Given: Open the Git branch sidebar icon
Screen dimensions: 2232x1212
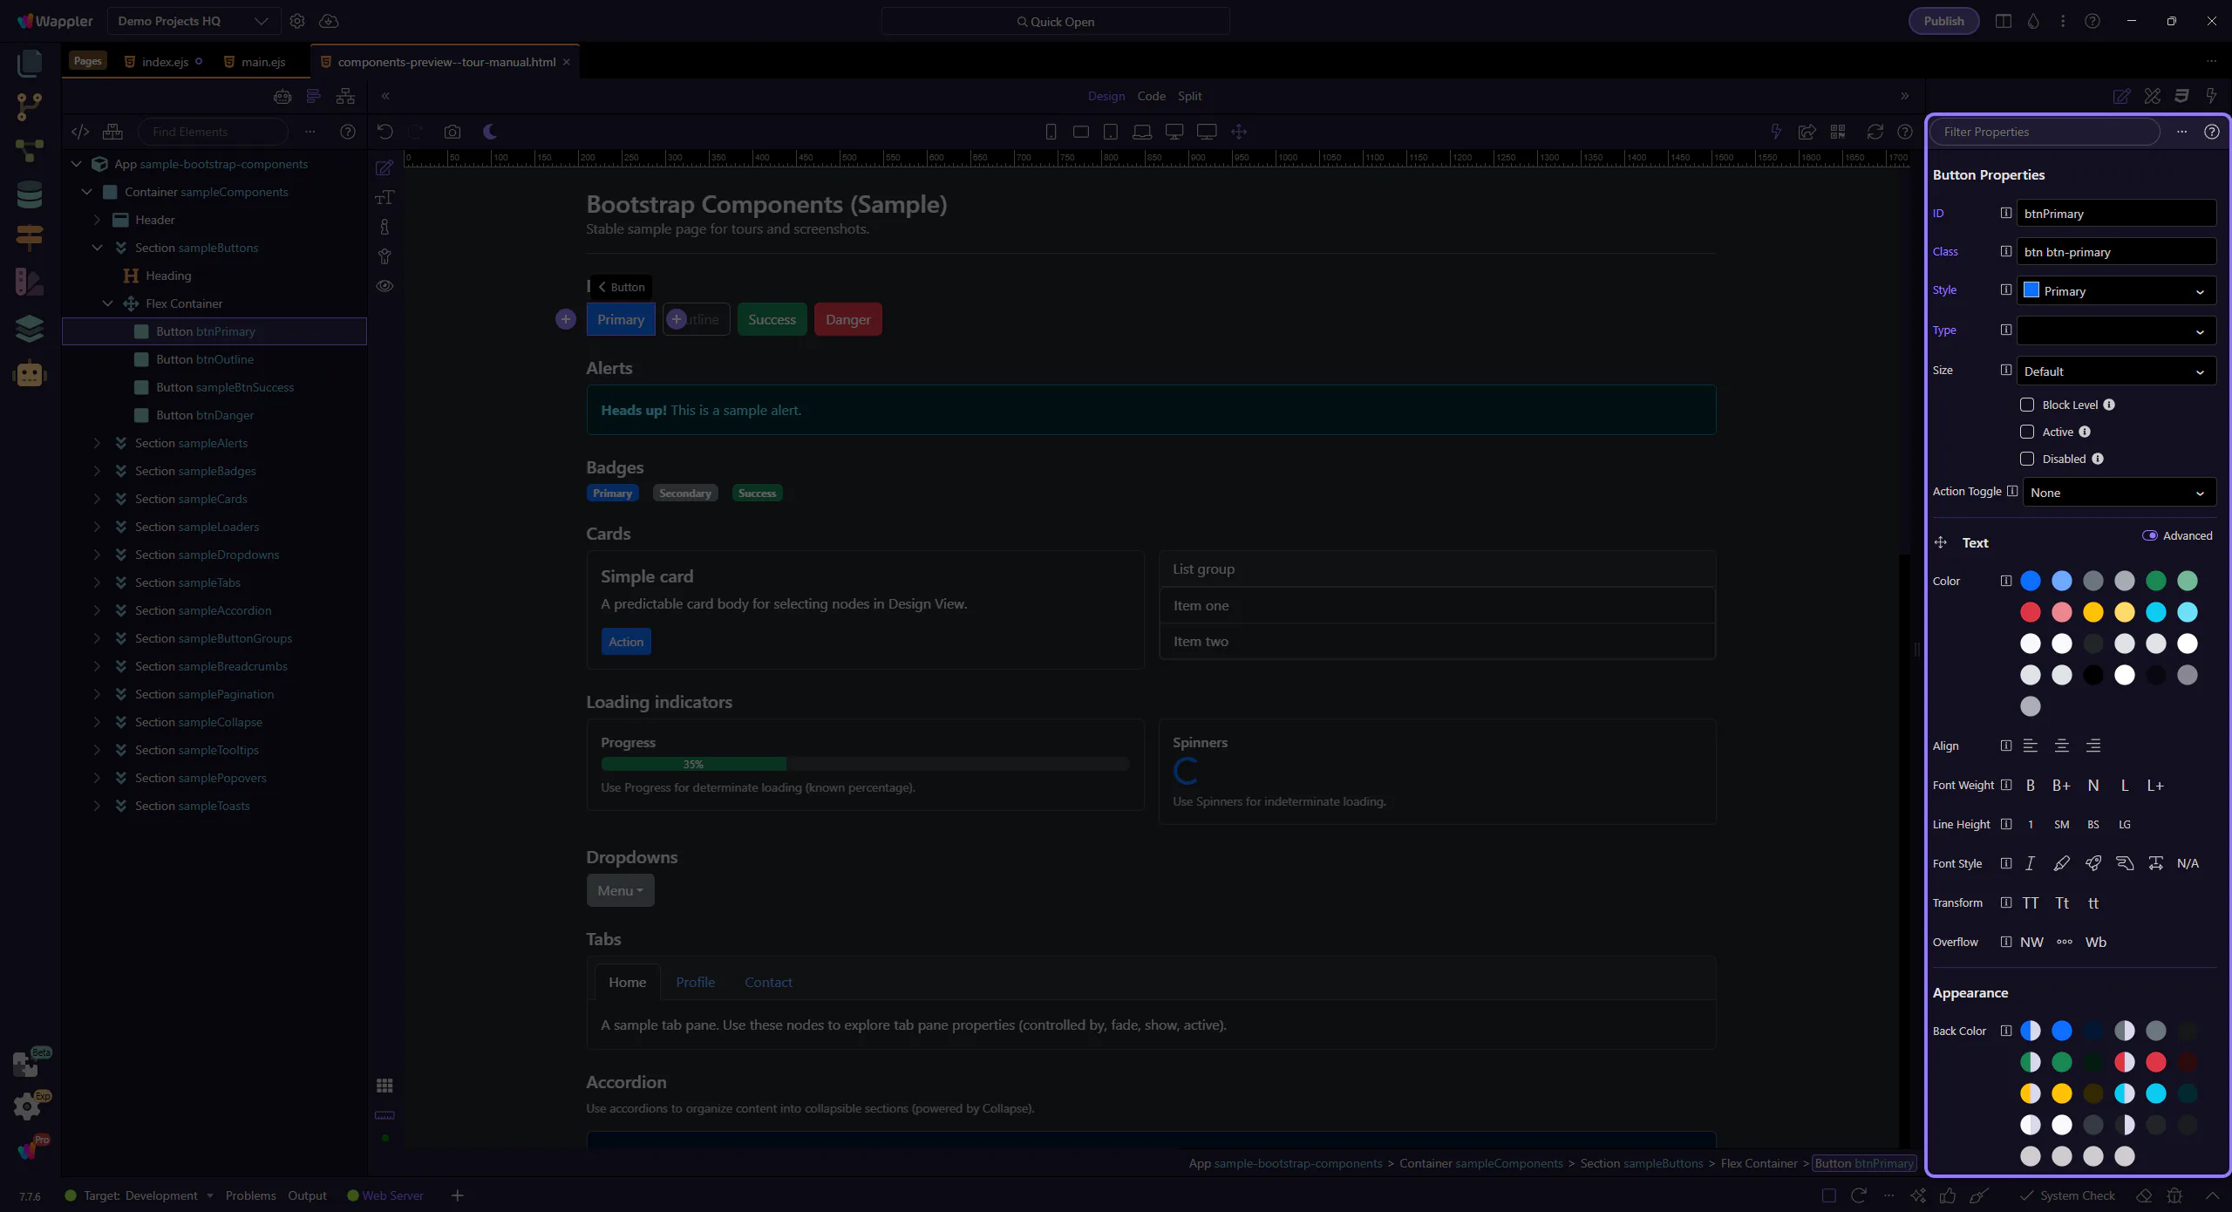Looking at the screenshot, I should coord(29,106).
